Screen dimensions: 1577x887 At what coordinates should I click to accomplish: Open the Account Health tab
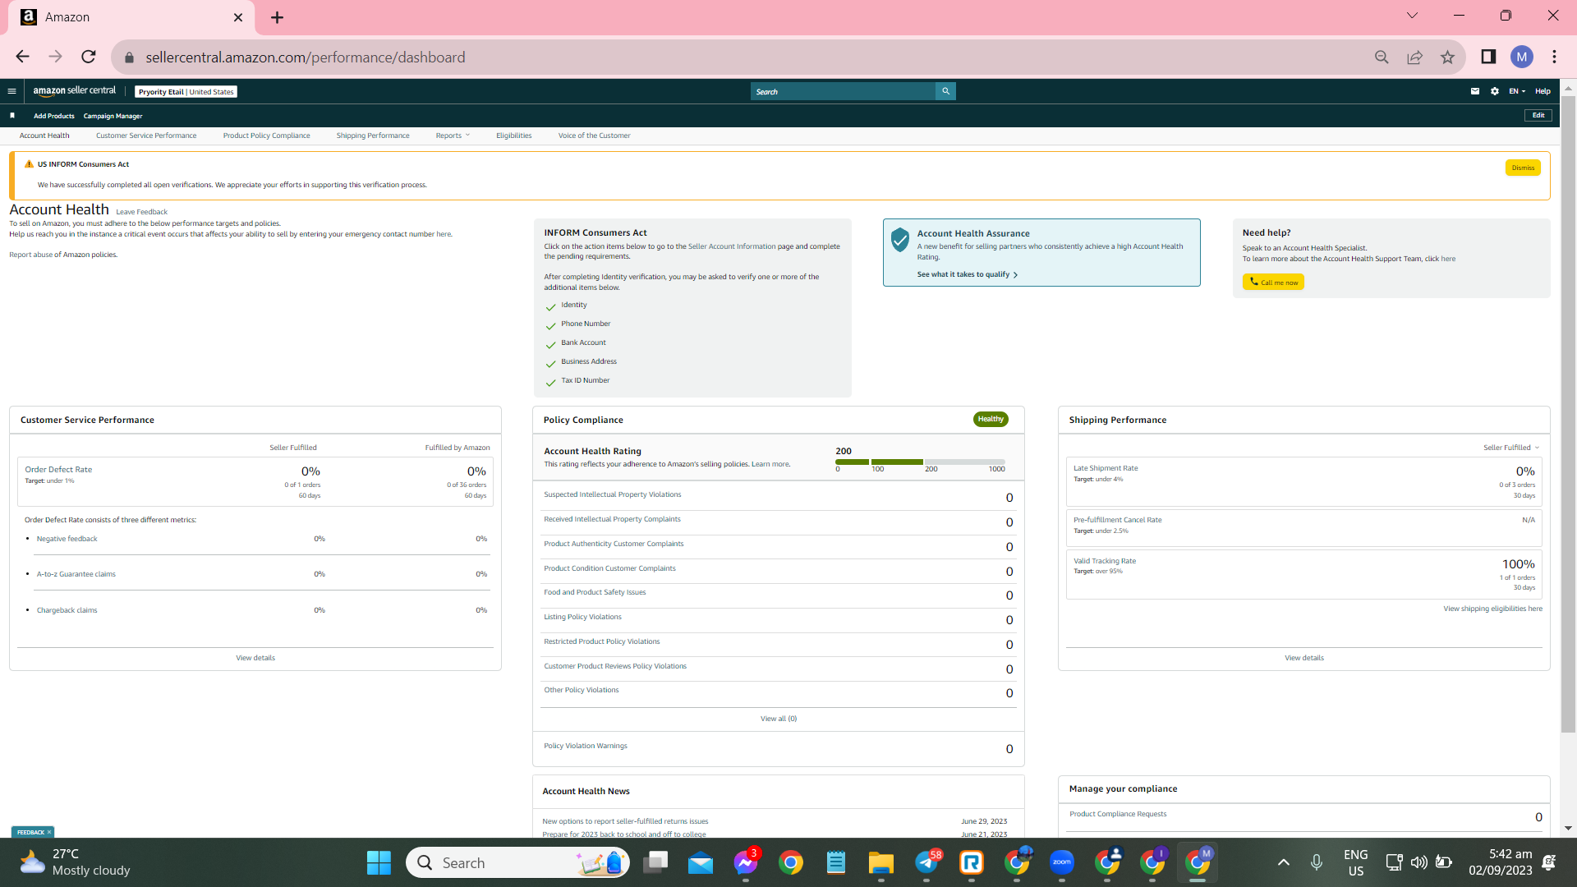pyautogui.click(x=44, y=136)
